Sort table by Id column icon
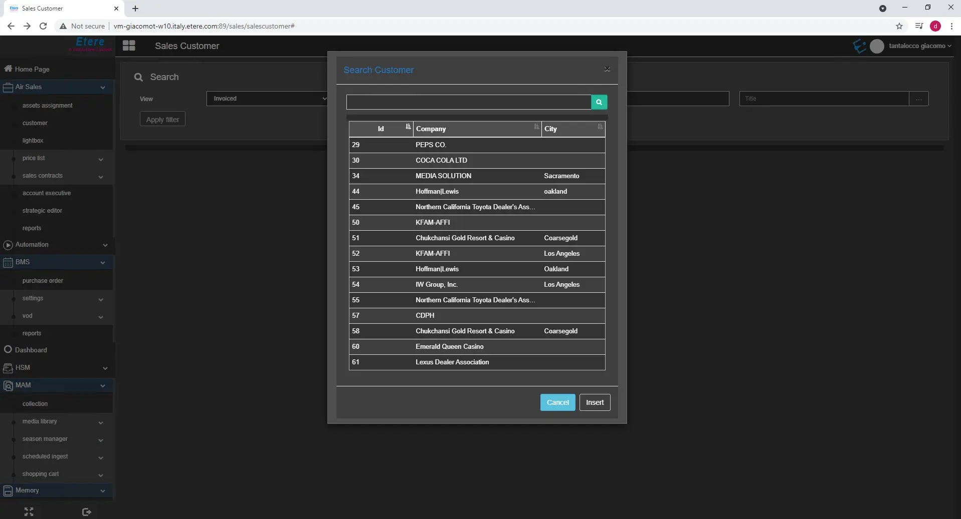 pos(408,127)
